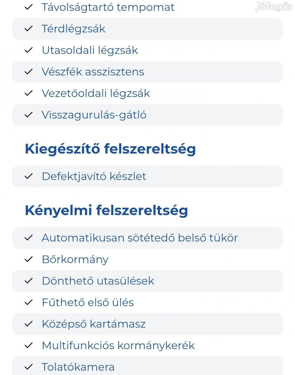Select the Kényelmi felszereltség heading

pyautogui.click(x=107, y=211)
